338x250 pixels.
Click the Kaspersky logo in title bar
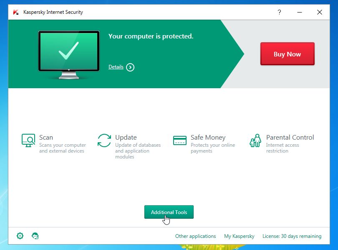(16, 12)
